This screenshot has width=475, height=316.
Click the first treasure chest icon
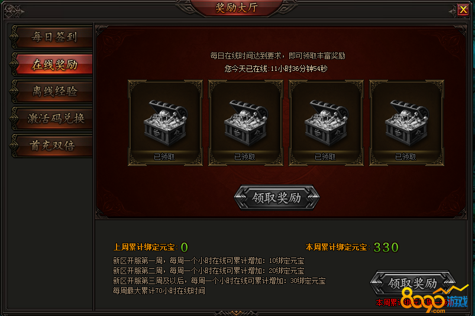pyautogui.click(x=166, y=122)
